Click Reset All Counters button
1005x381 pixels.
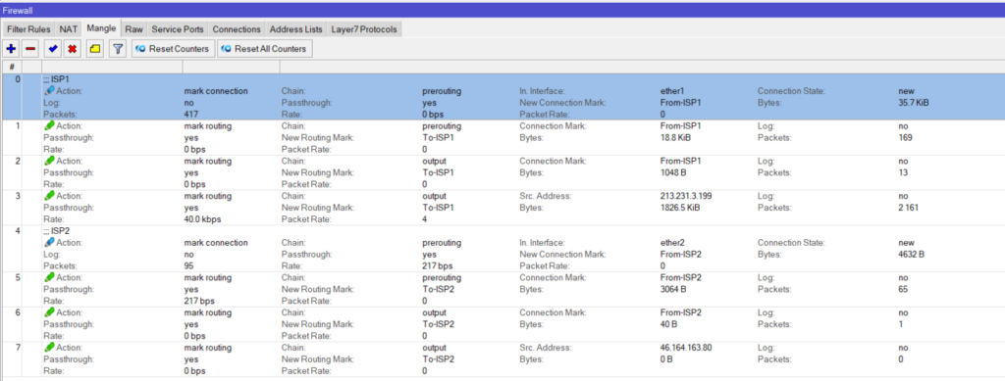(x=265, y=49)
